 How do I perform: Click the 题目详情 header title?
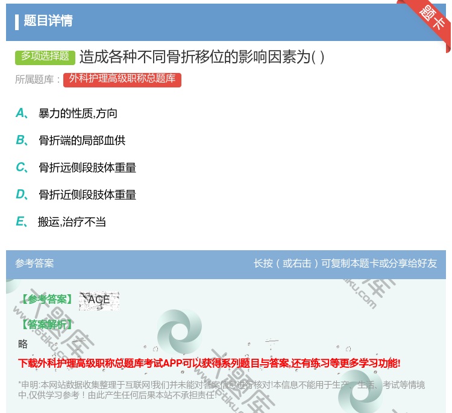point(48,21)
